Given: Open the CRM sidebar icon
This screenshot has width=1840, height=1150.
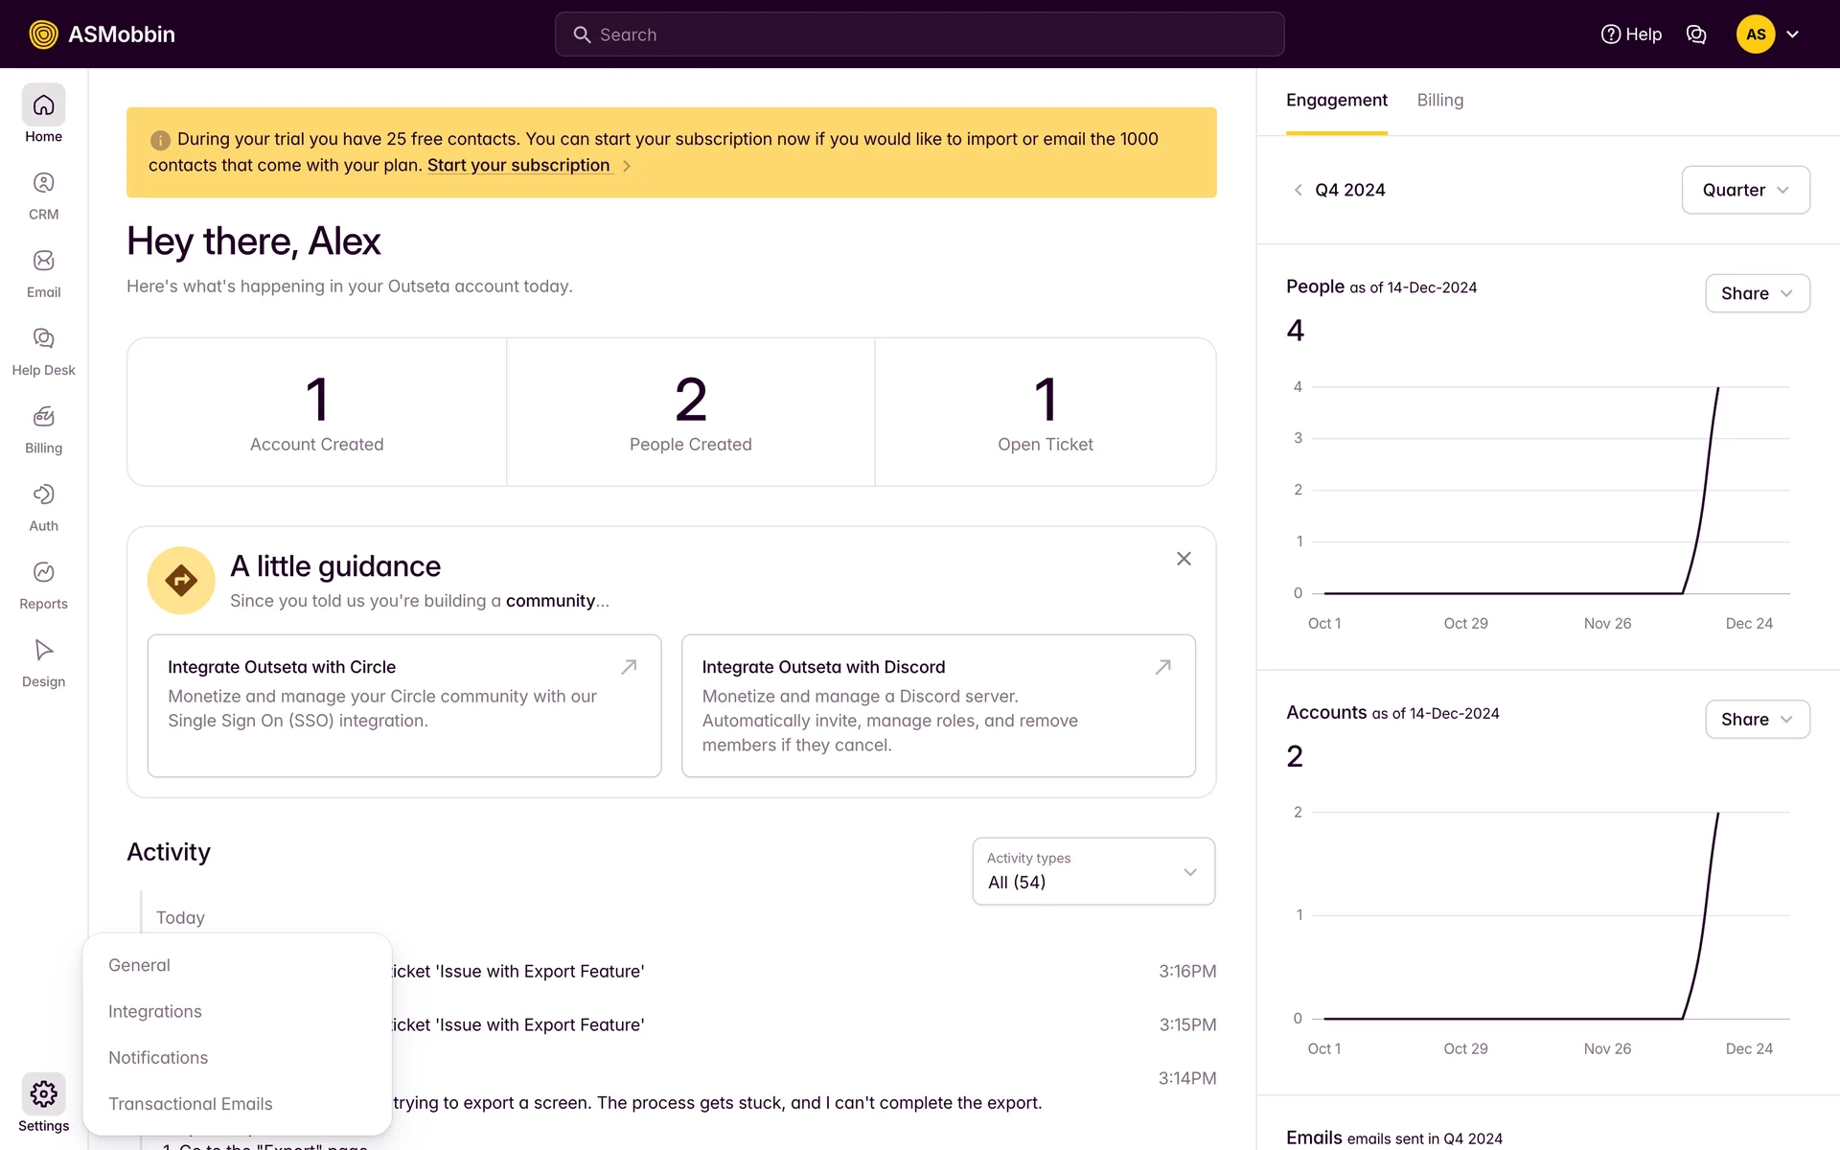Looking at the screenshot, I should click(43, 195).
